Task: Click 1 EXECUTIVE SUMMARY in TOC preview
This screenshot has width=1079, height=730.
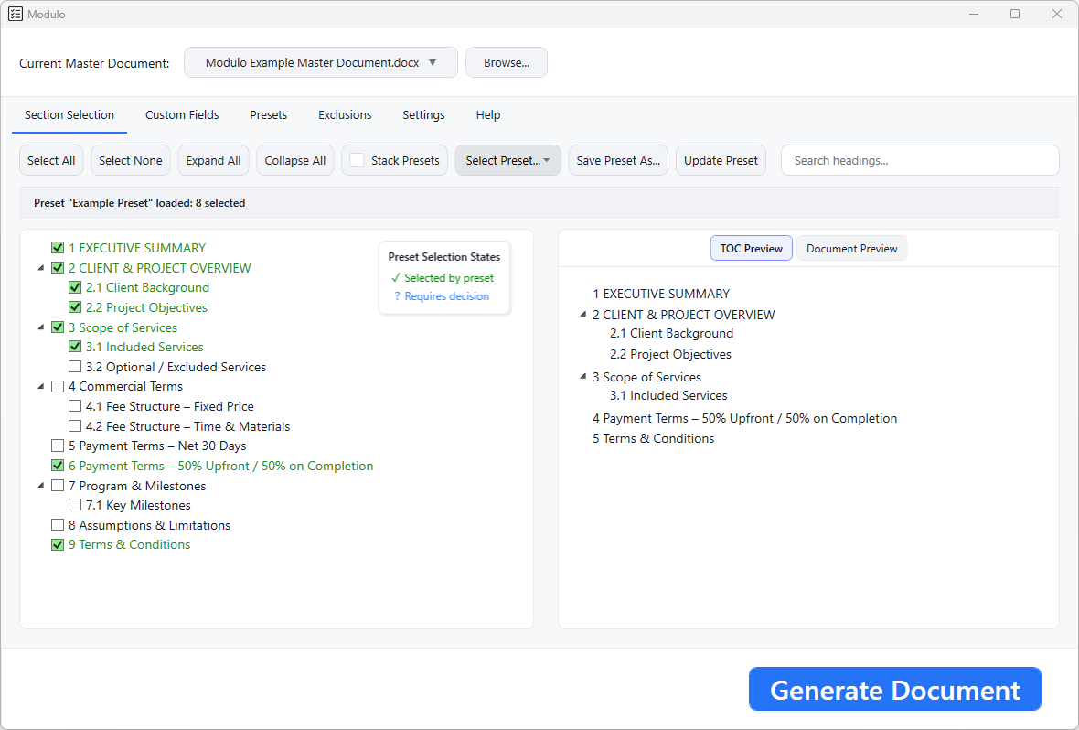Action: pyautogui.click(x=660, y=294)
